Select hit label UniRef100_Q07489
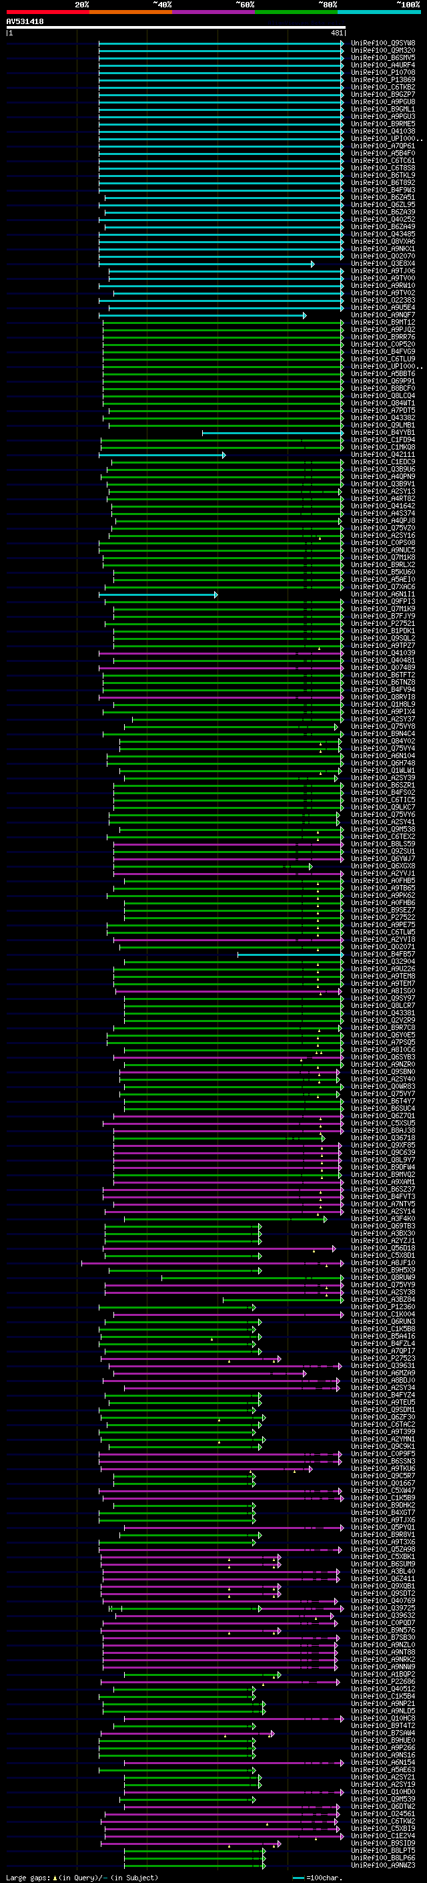The width and height of the screenshot is (427, 1883). (383, 668)
